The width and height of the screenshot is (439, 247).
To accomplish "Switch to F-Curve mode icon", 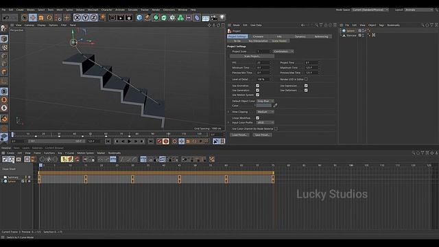I will click(x=12, y=159).
